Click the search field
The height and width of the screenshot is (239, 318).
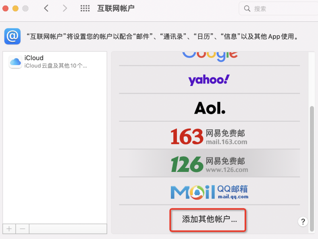(278, 8)
